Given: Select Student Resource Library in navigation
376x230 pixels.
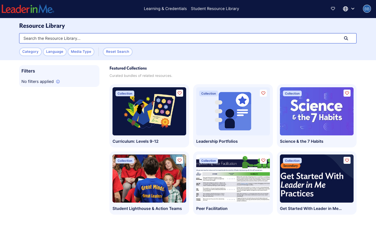Looking at the screenshot, I should pyautogui.click(x=215, y=9).
